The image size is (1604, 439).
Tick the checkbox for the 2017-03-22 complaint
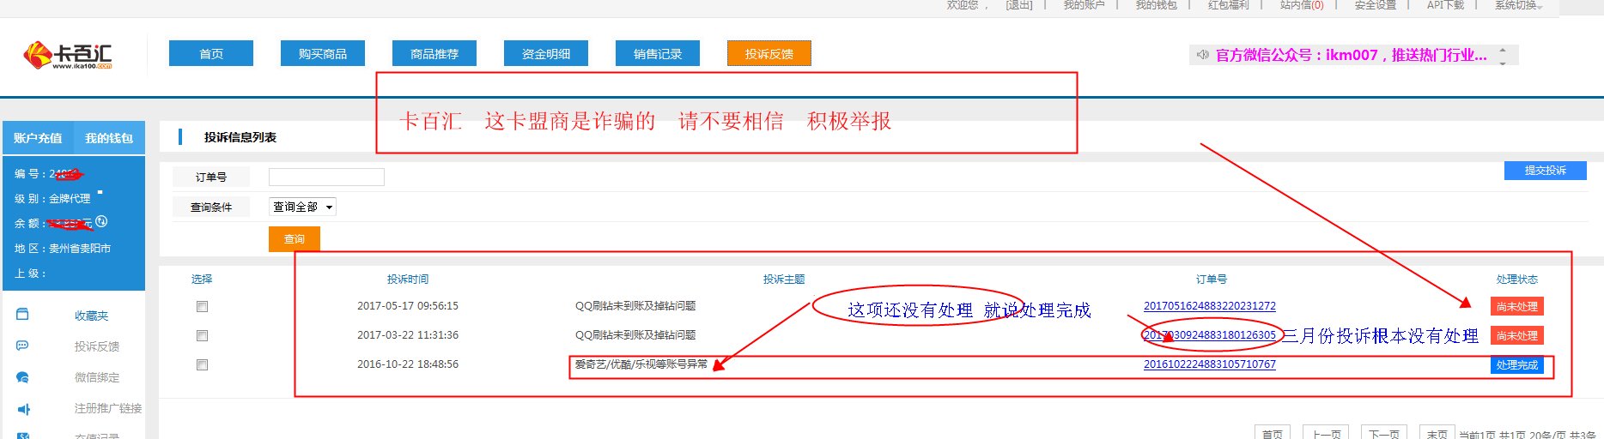pyautogui.click(x=202, y=335)
